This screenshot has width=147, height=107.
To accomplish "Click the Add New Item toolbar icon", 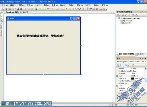I will pos(13,9).
